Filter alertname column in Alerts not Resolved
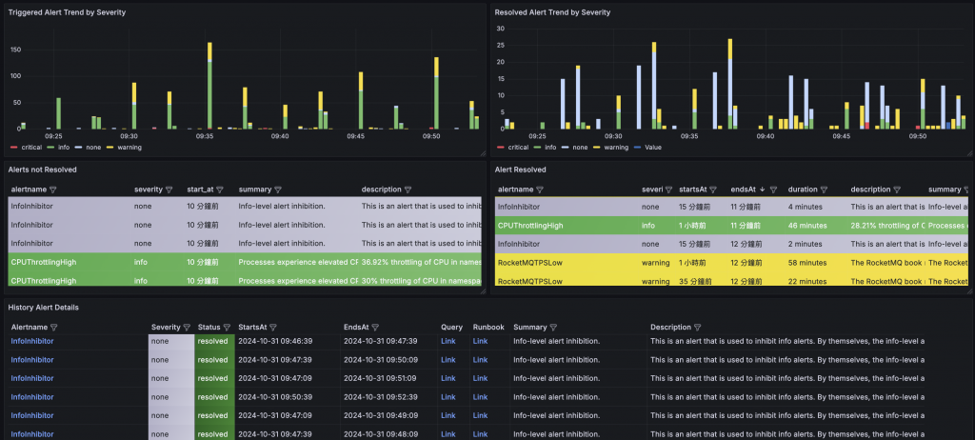Viewport: 975px width, 440px height. coord(53,190)
